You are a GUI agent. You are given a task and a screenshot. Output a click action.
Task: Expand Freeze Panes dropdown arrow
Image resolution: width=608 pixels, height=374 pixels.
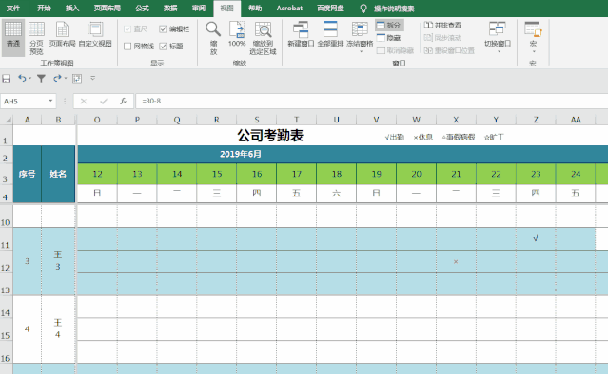tap(361, 52)
